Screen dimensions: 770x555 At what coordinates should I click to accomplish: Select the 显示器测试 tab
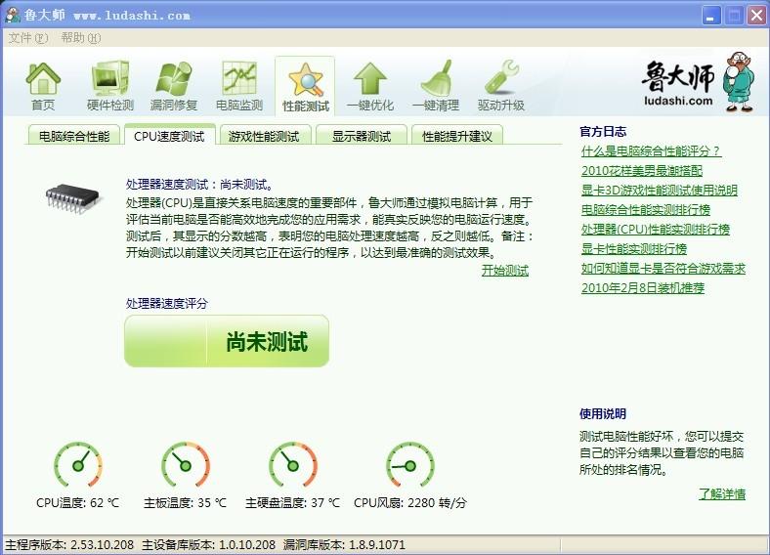[x=361, y=136]
